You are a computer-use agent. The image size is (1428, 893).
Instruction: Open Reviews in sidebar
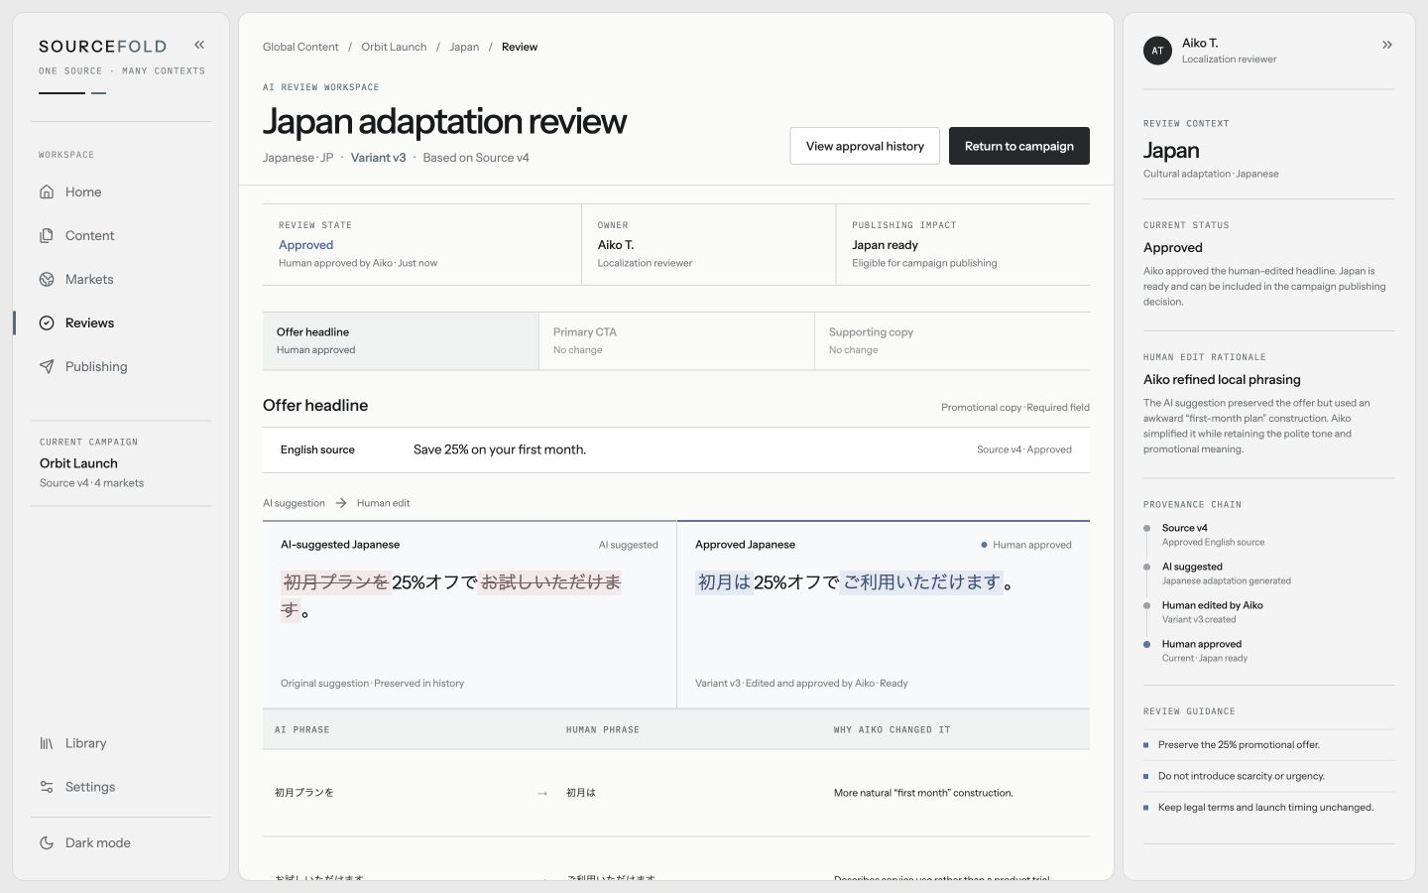121,322
